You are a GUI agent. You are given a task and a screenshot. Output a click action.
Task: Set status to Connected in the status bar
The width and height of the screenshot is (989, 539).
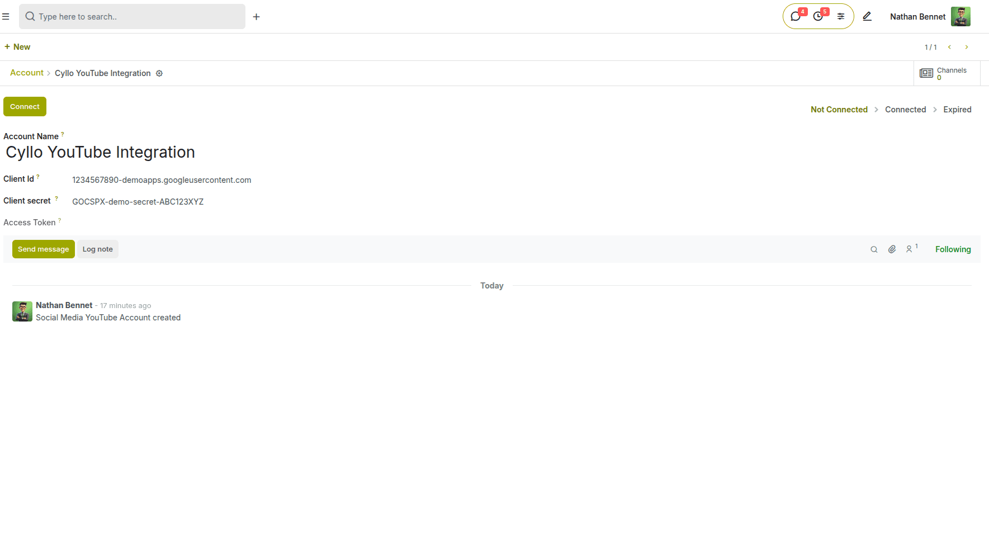[x=905, y=109]
